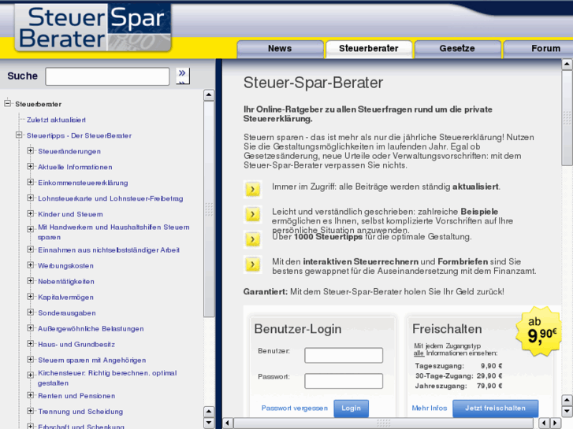The width and height of the screenshot is (573, 429).
Task: Click content pane horizontal scroll left arrow
Action: (x=227, y=423)
